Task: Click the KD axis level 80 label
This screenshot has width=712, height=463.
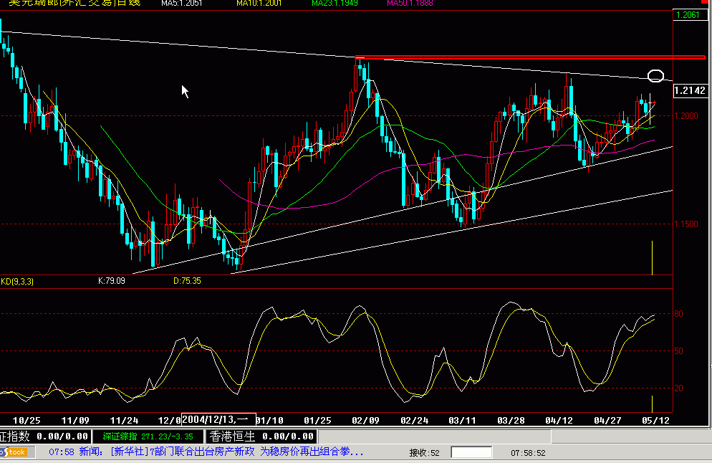Action: click(678, 314)
